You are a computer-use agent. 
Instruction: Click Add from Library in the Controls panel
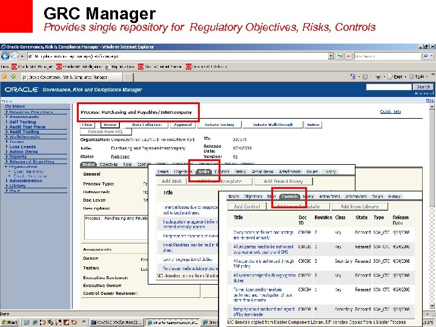[360, 206]
